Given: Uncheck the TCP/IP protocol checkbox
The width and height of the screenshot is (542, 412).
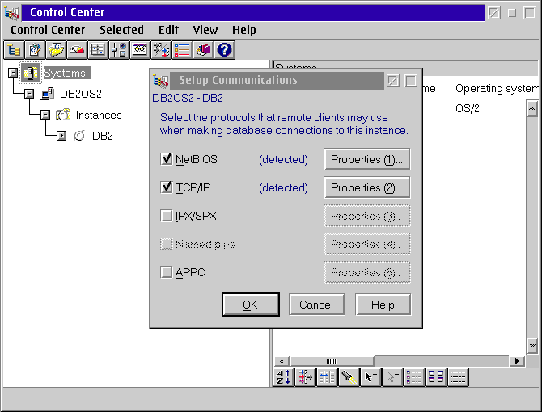Looking at the screenshot, I should click(x=167, y=187).
